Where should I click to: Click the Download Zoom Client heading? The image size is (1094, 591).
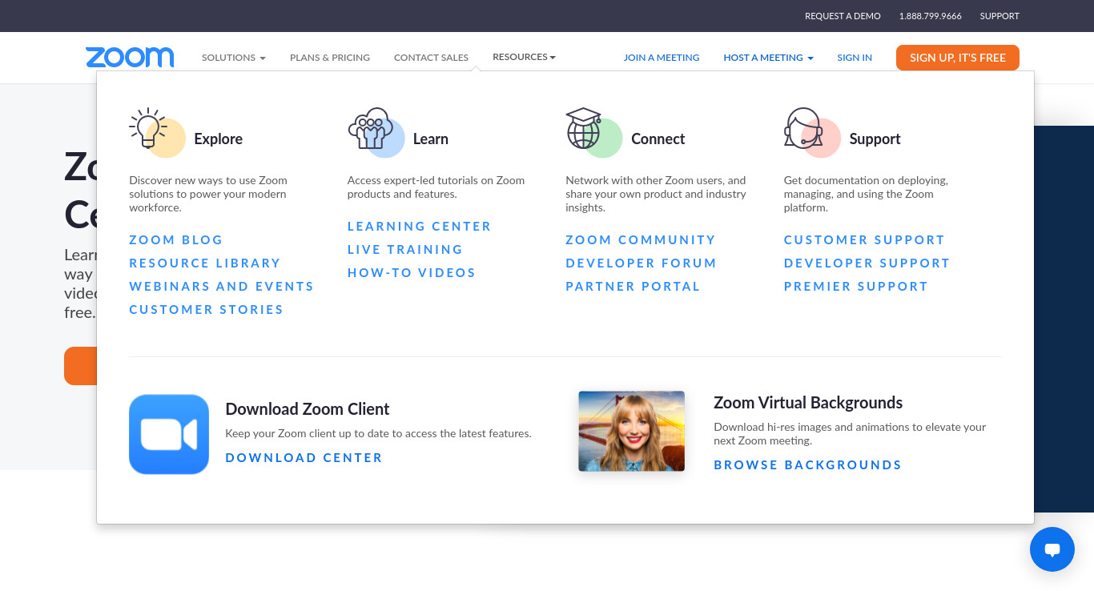pos(308,409)
